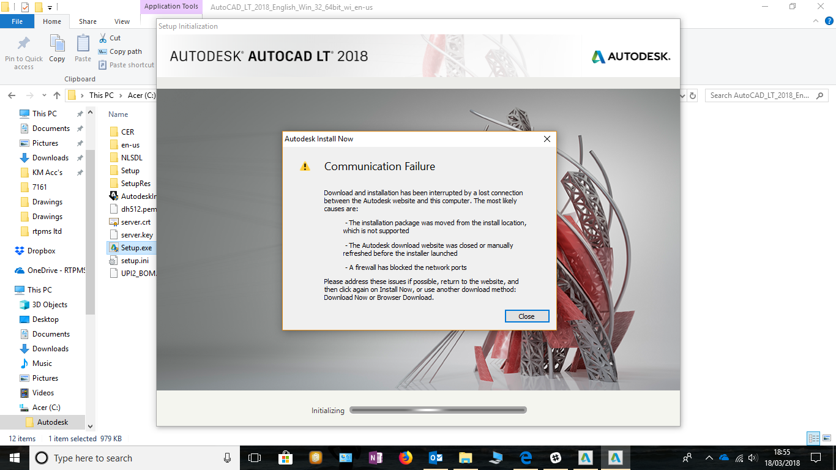Open Firefox from the taskbar
This screenshot has width=836, height=470.
(405, 458)
